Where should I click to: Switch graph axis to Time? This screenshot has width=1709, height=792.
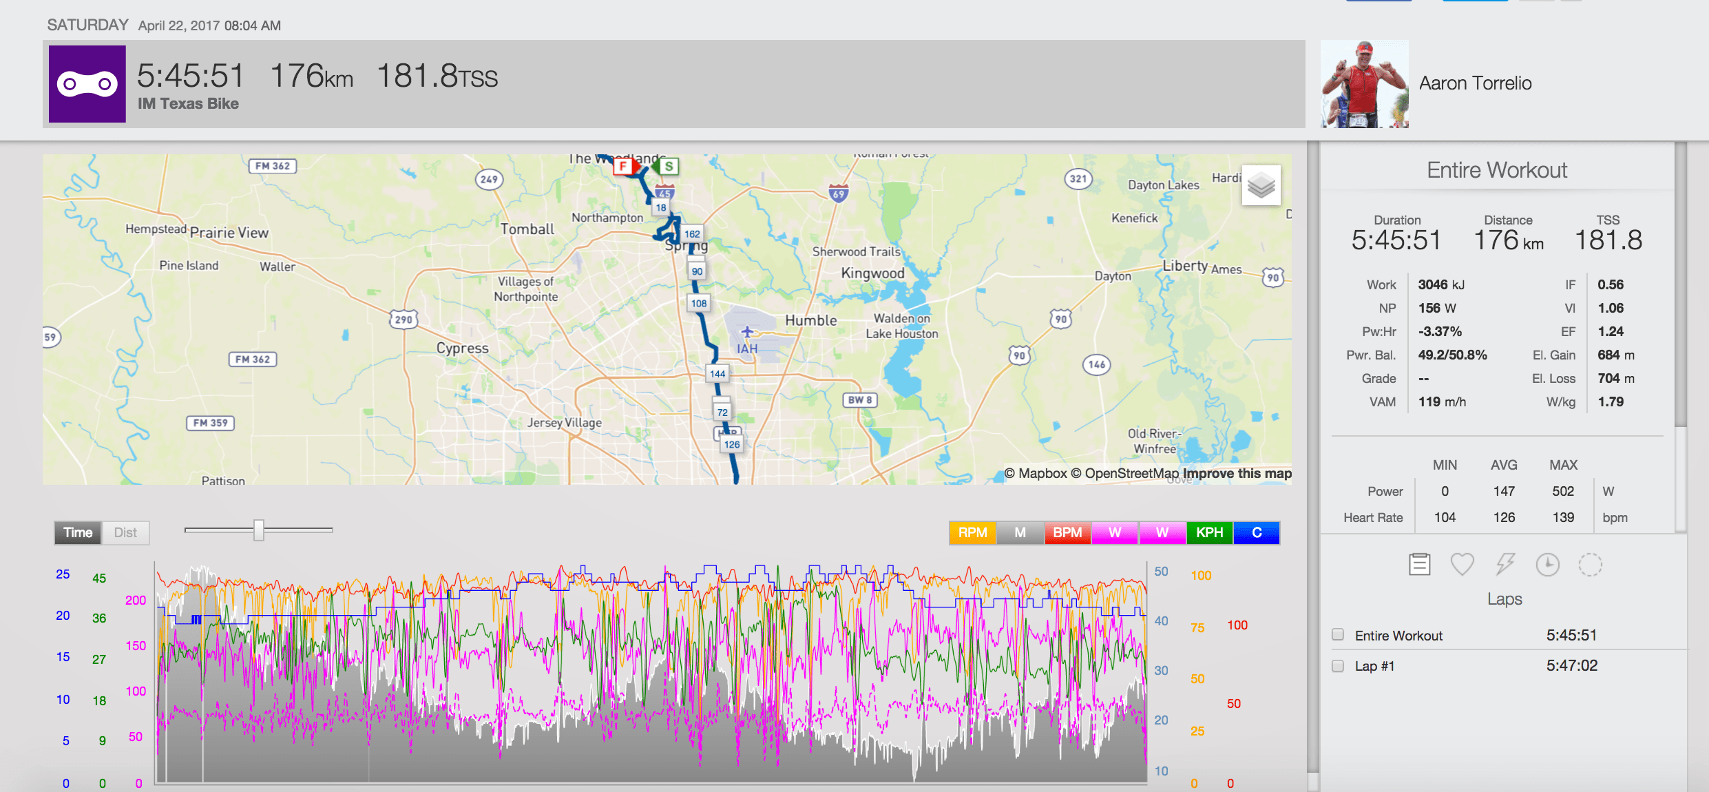coord(78,532)
